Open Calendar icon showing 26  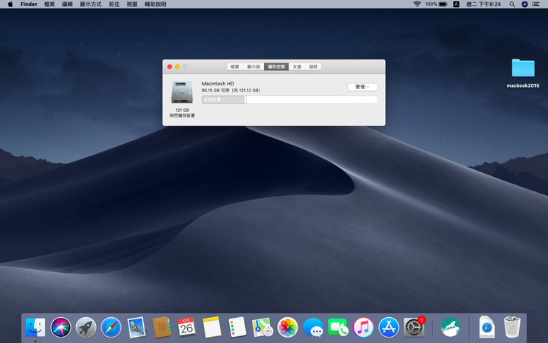[186, 328]
